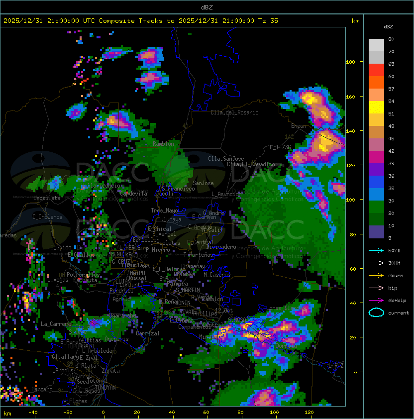
Task: Click the MAIPU label
Action: (x=137, y=273)
